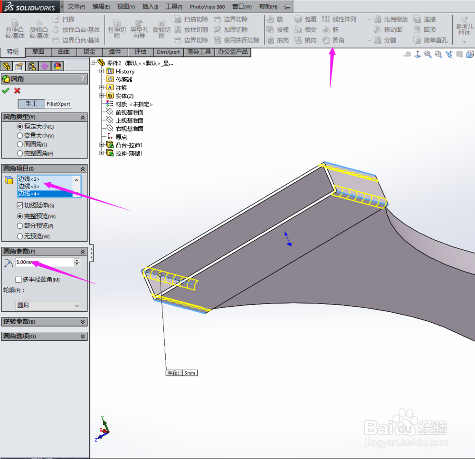Click the FilletXpert button
The height and width of the screenshot is (459, 475).
pyautogui.click(x=58, y=104)
